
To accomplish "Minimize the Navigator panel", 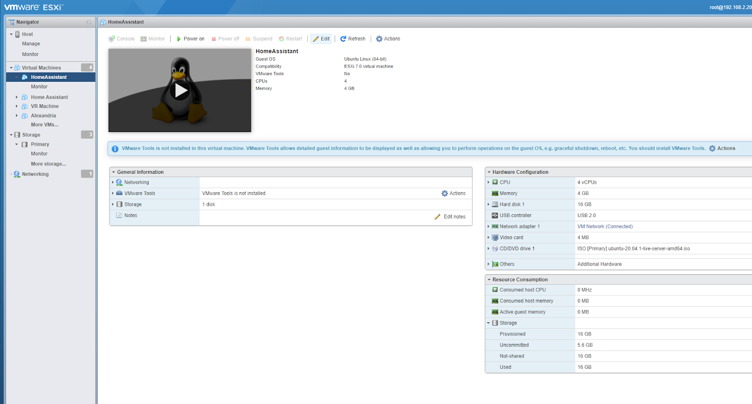I will 88,22.
